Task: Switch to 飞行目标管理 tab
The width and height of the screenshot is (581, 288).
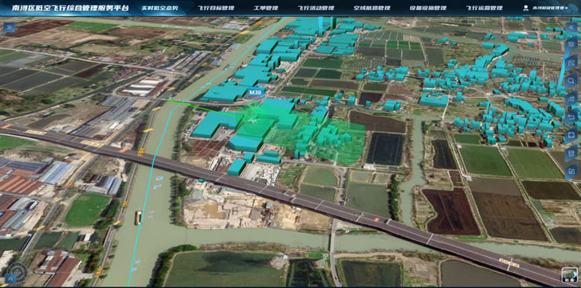Action: click(217, 8)
